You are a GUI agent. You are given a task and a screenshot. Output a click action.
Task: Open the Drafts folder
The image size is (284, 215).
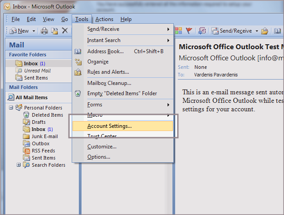point(39,122)
